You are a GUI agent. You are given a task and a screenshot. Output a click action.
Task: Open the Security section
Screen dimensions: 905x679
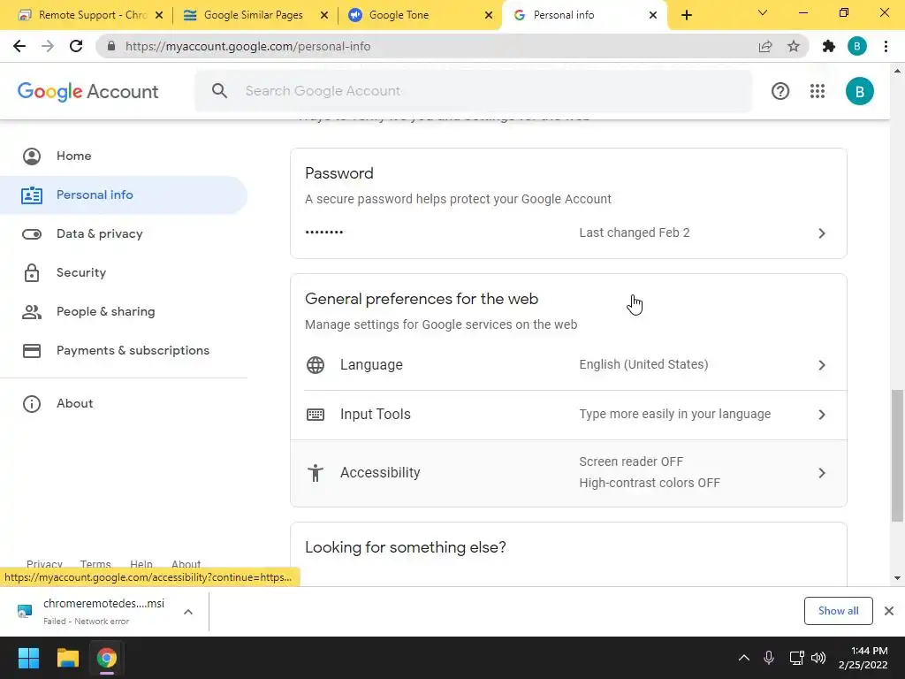[x=124, y=272]
